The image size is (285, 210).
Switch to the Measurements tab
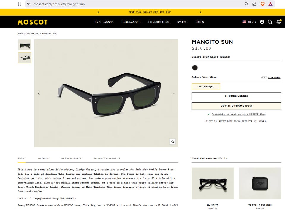[x=71, y=158]
